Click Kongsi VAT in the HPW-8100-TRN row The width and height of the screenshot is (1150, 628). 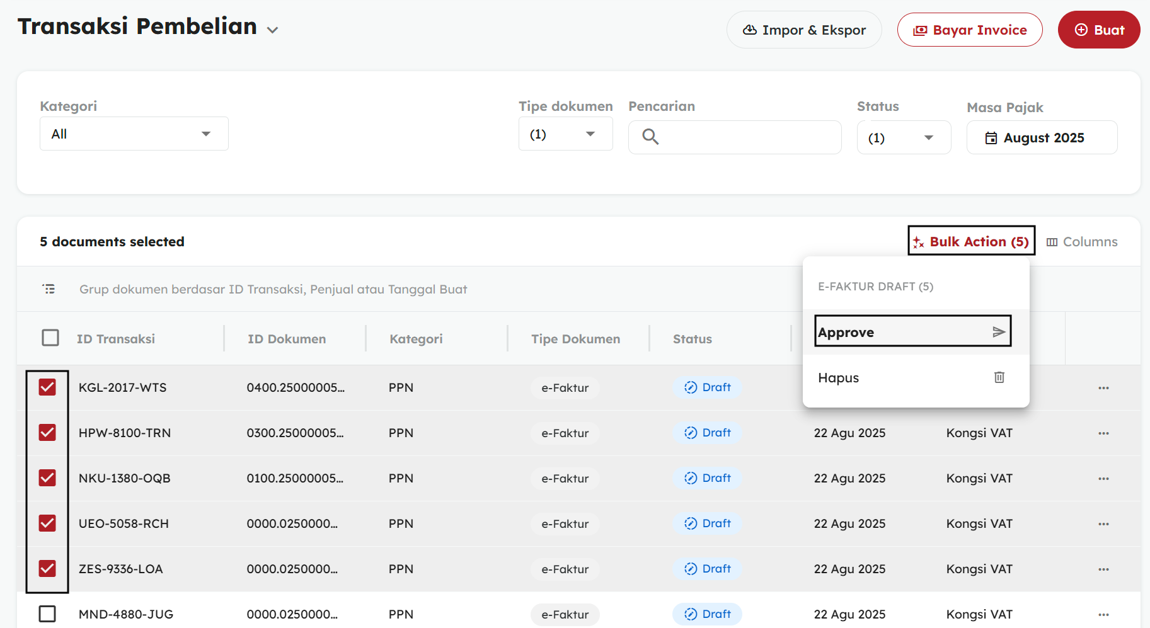click(x=979, y=433)
